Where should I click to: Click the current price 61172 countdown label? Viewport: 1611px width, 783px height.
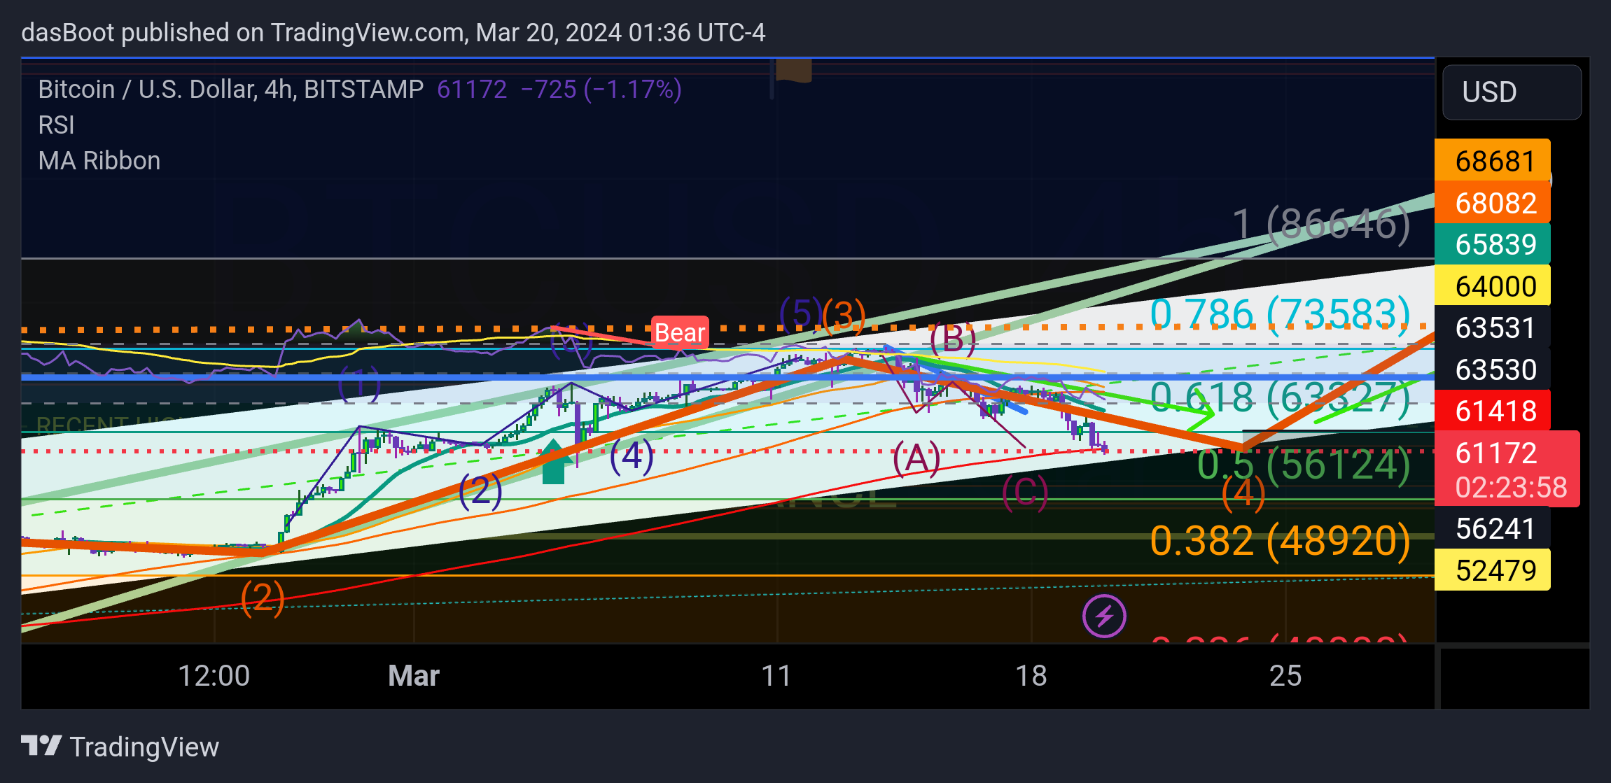(x=1507, y=469)
